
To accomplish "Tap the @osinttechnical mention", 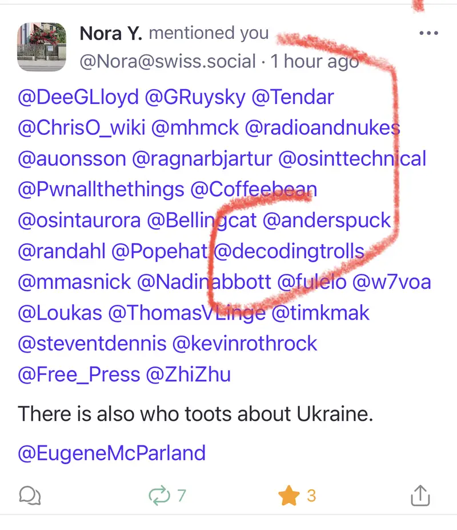I will click(352, 158).
